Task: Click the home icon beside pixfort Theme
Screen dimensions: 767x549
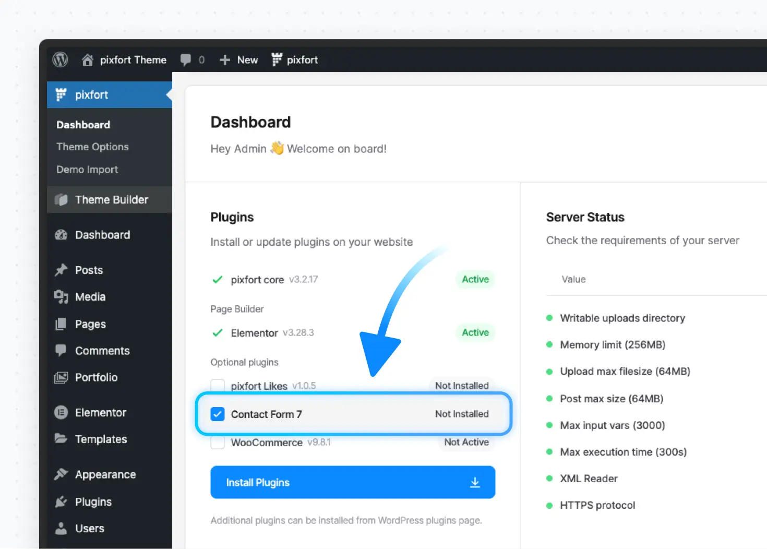Action: pos(88,60)
